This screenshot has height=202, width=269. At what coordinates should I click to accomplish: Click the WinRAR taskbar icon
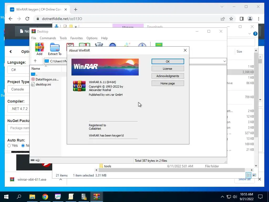point(97,196)
